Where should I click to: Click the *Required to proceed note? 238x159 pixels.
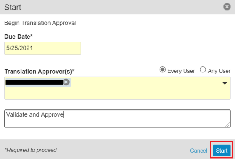click(30, 150)
